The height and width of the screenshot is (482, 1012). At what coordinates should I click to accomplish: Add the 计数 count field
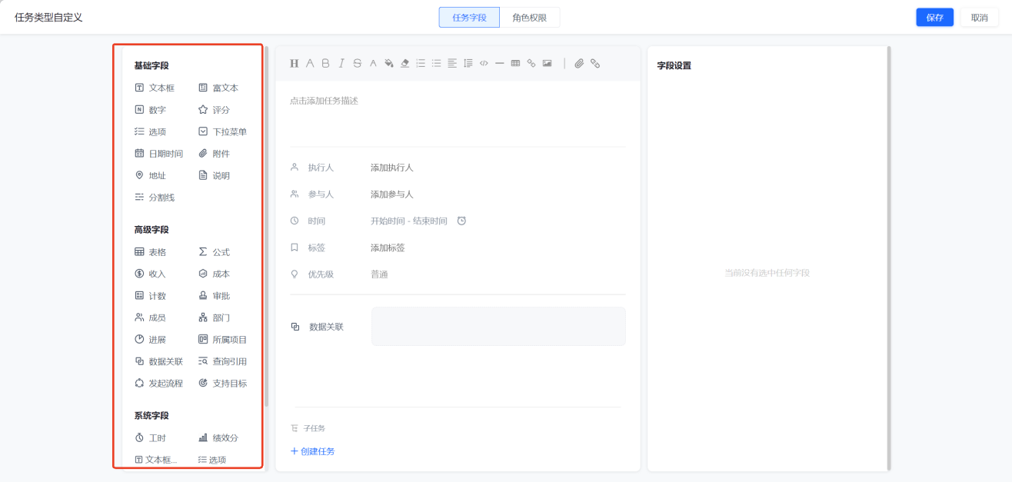coord(150,296)
